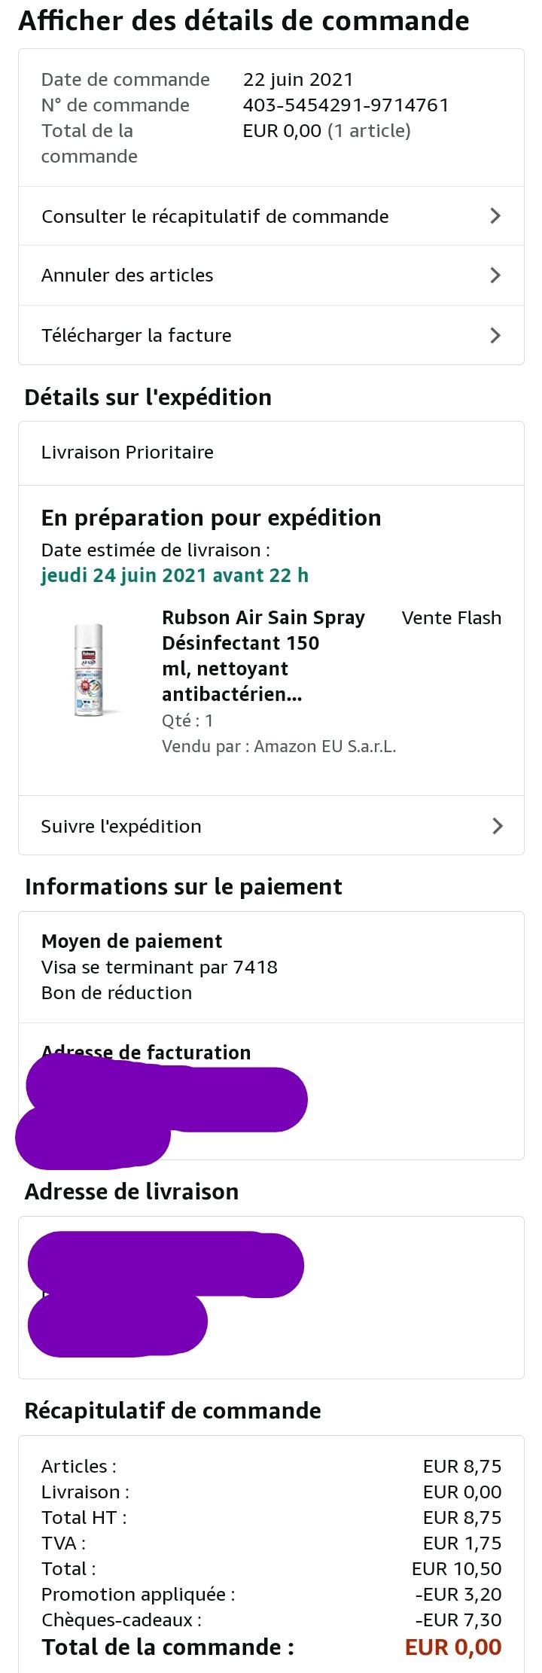Open the Rubson spray product thumbnail
This screenshot has width=542, height=1673.
coord(89,670)
